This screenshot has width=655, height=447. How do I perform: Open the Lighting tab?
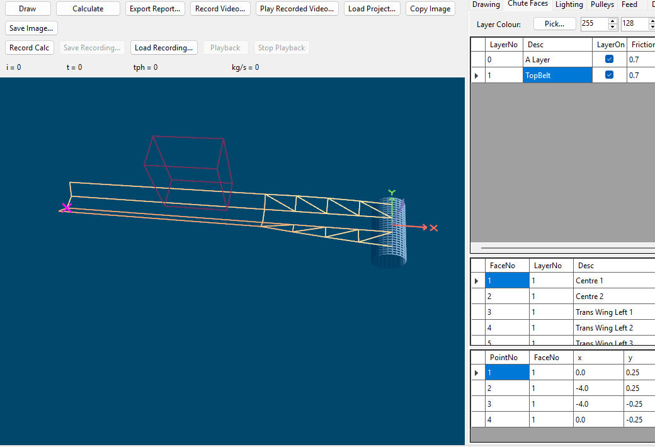[569, 4]
